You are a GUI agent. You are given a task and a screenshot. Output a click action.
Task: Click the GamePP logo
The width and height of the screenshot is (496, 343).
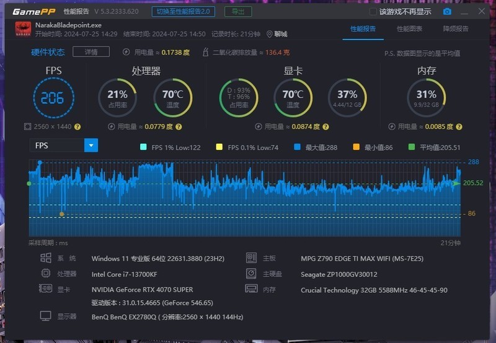point(34,12)
